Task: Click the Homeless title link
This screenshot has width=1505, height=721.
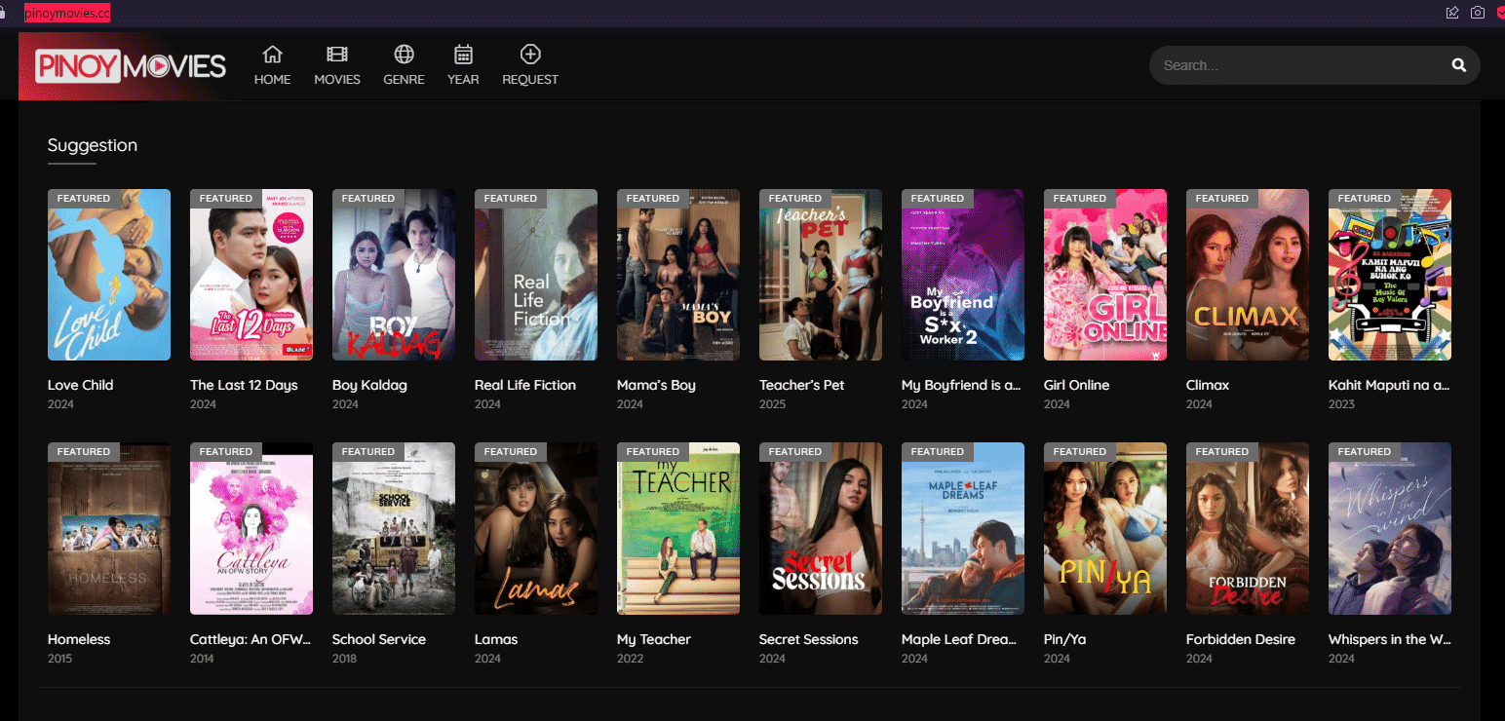Action: point(79,639)
